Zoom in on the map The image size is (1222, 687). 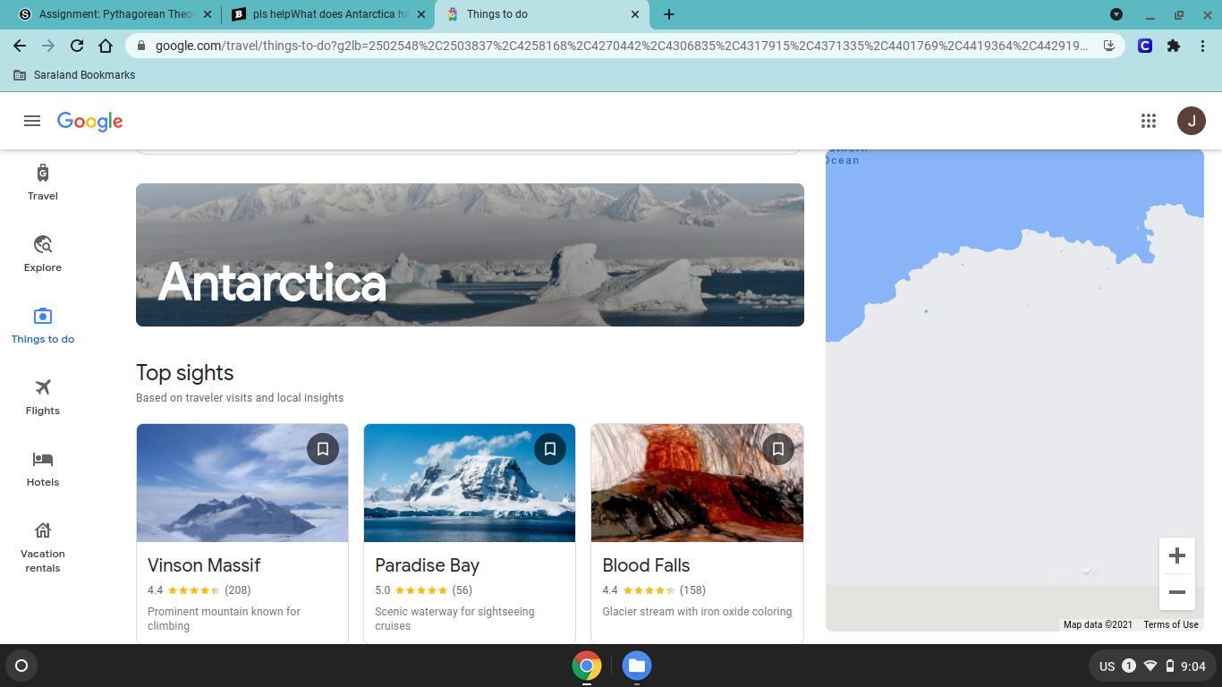(1177, 556)
